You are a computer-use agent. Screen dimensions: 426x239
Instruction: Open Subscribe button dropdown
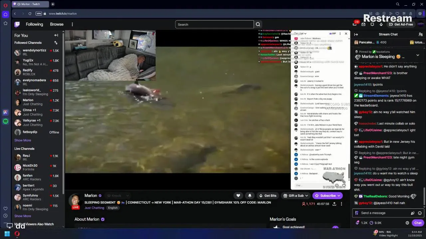(339, 196)
